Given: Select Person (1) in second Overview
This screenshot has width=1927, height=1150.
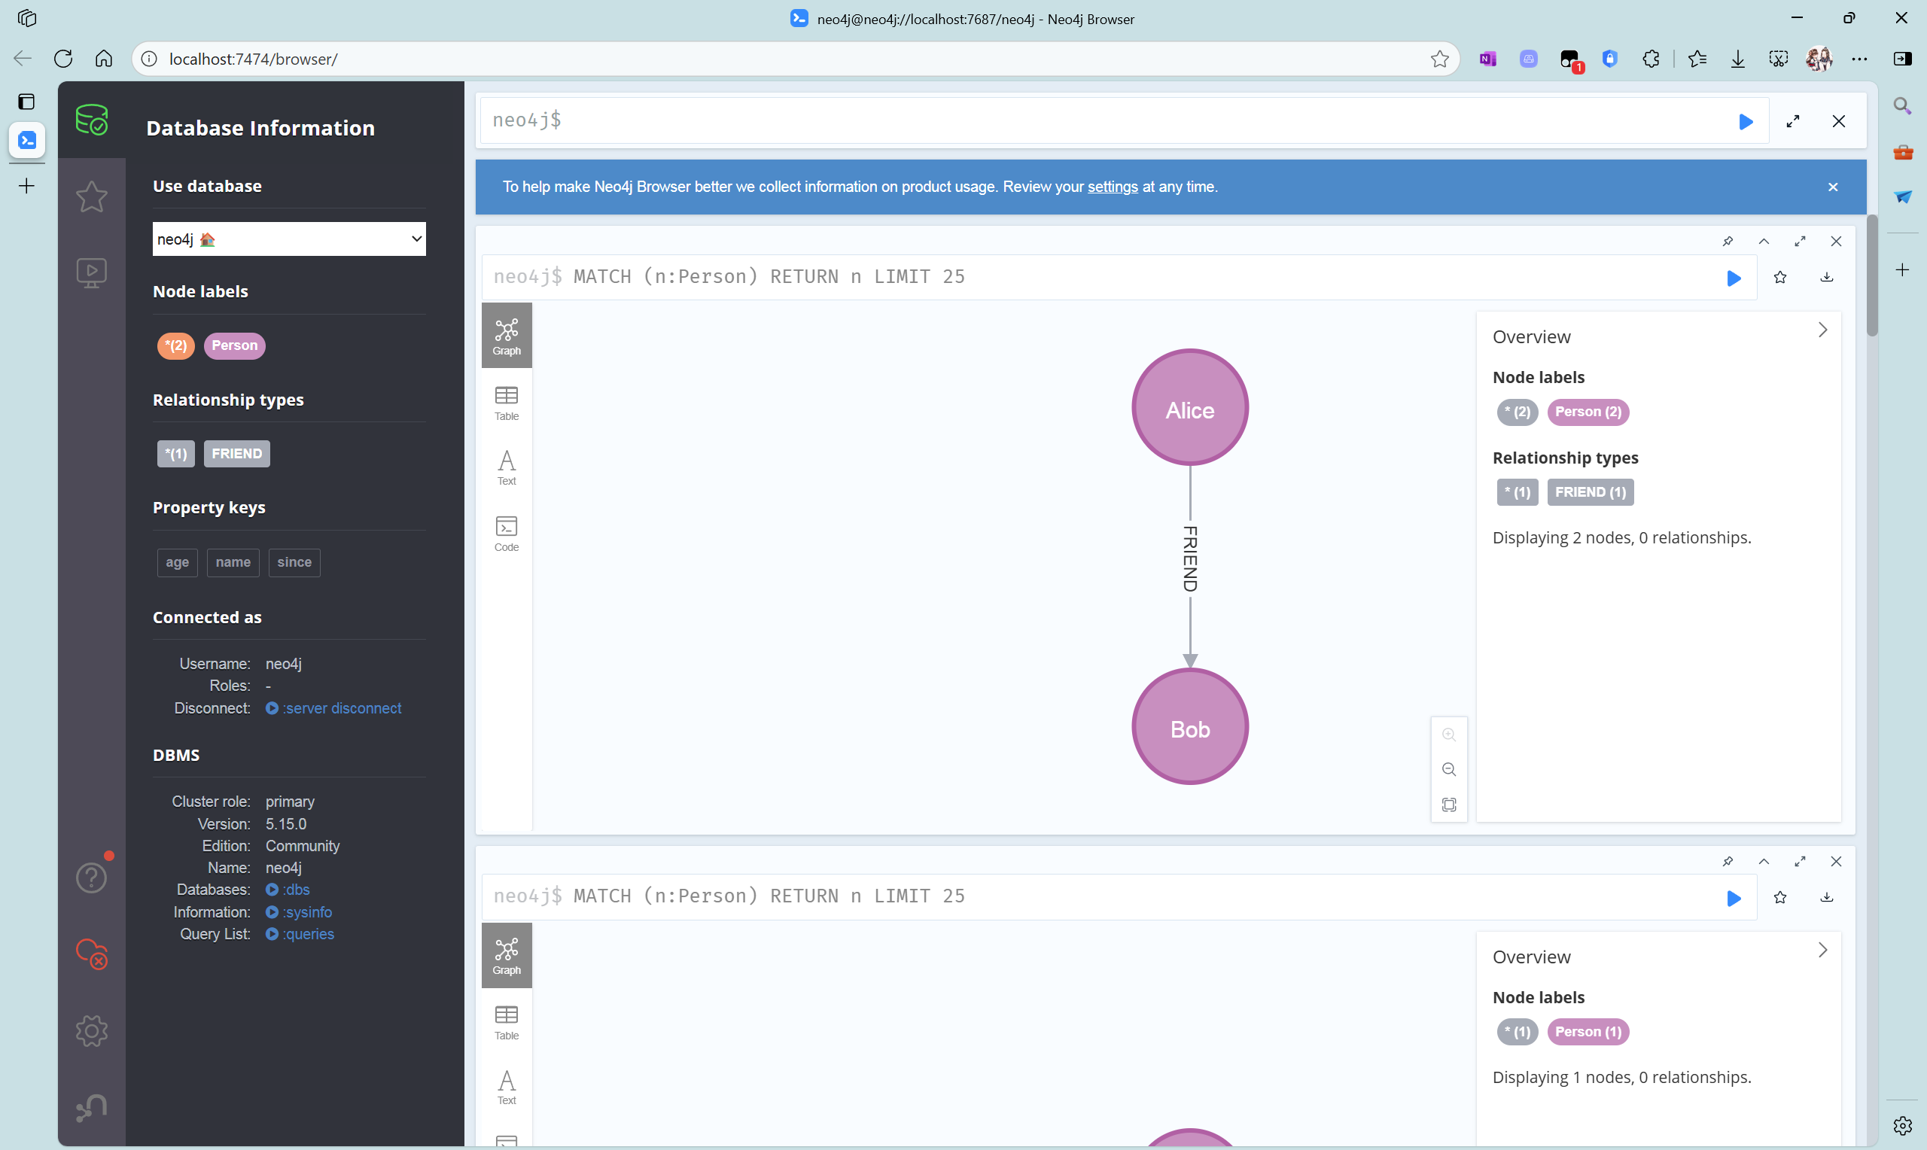Looking at the screenshot, I should [1588, 1032].
